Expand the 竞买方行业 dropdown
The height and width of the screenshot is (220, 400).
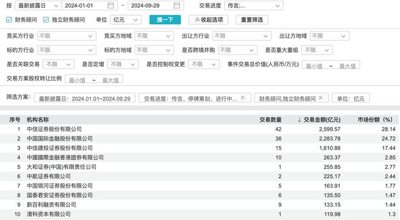click(x=67, y=36)
